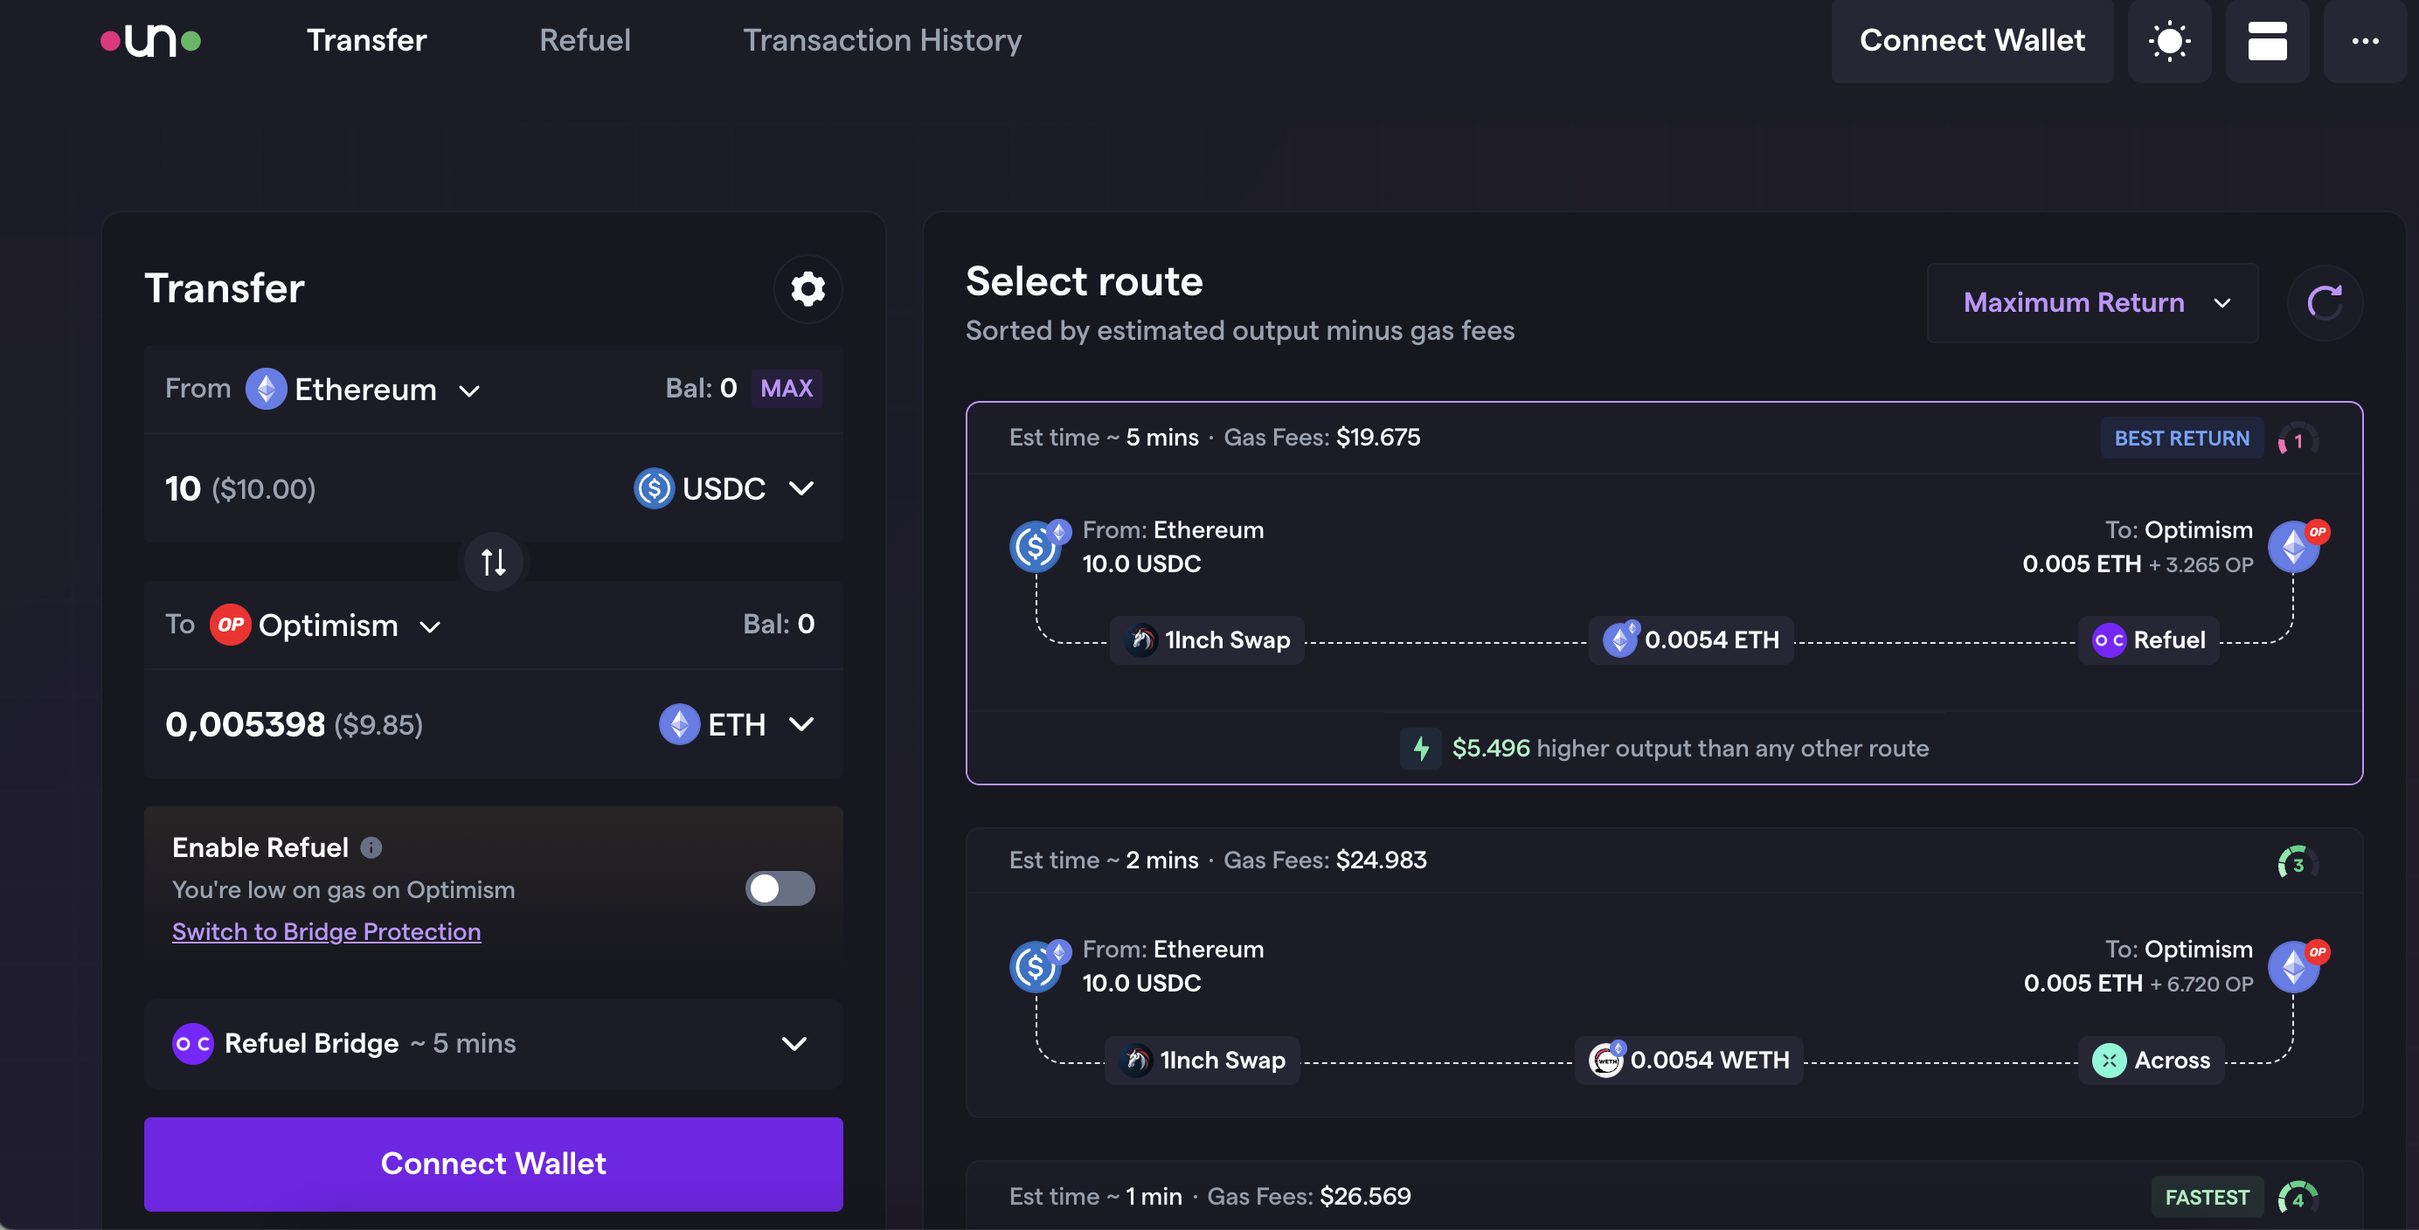Swap From and To chains arrows
The width and height of the screenshot is (2419, 1230).
click(494, 562)
